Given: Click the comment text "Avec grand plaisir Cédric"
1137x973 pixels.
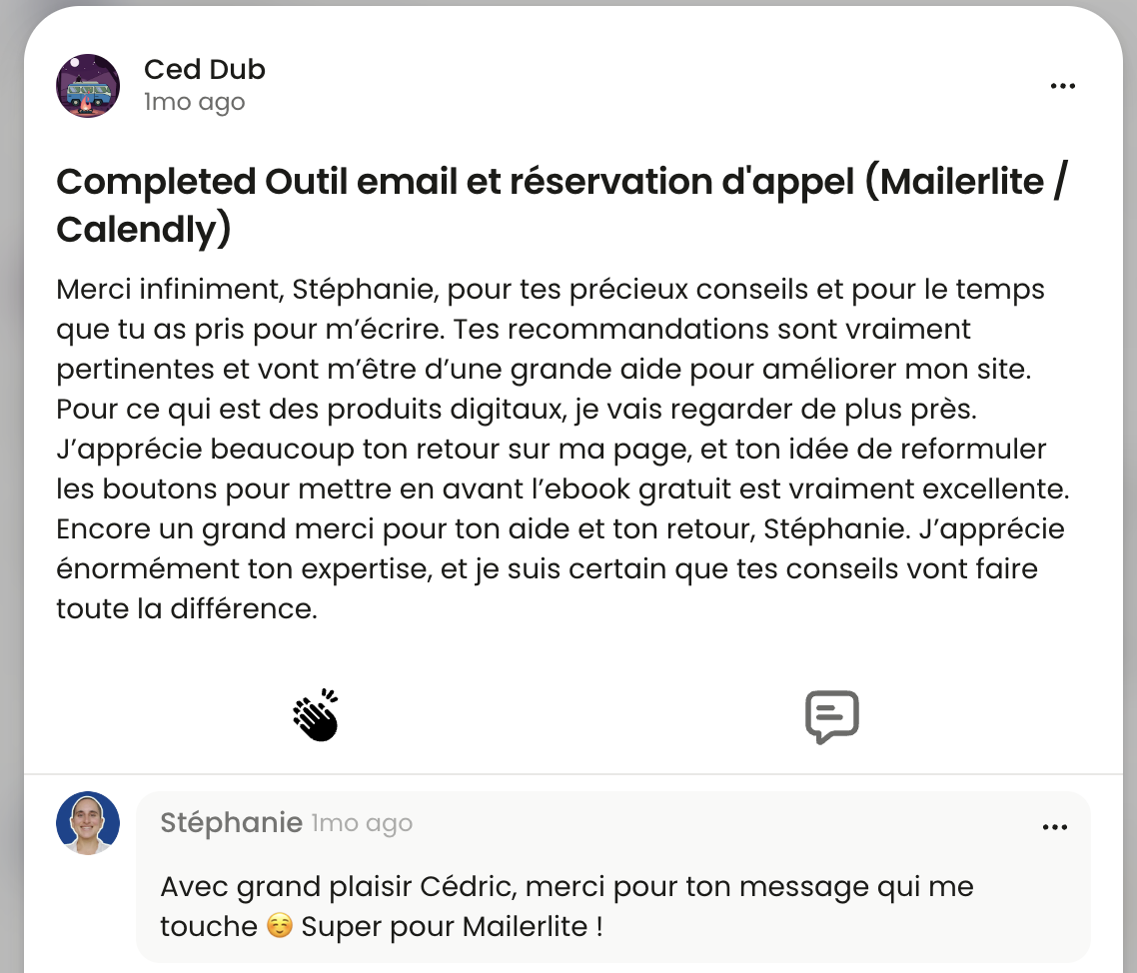Looking at the screenshot, I should [340, 886].
